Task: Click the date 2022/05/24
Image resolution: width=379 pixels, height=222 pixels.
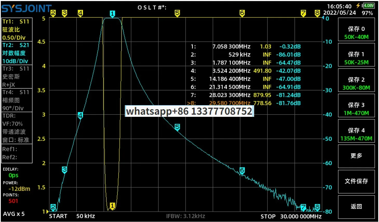Action: (x=340, y=13)
